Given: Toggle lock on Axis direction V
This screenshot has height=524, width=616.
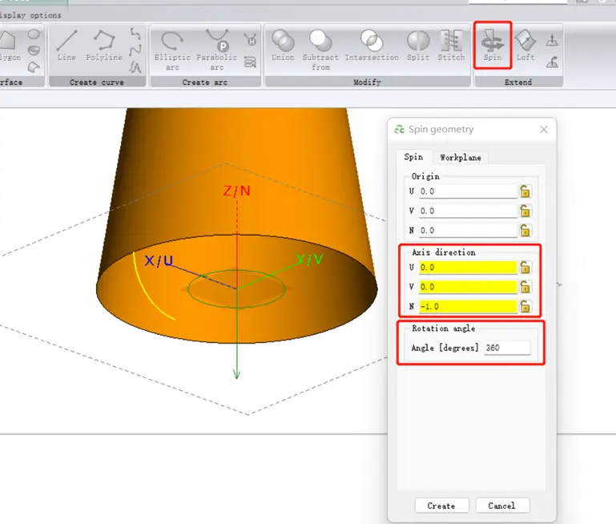Looking at the screenshot, I should [x=525, y=287].
